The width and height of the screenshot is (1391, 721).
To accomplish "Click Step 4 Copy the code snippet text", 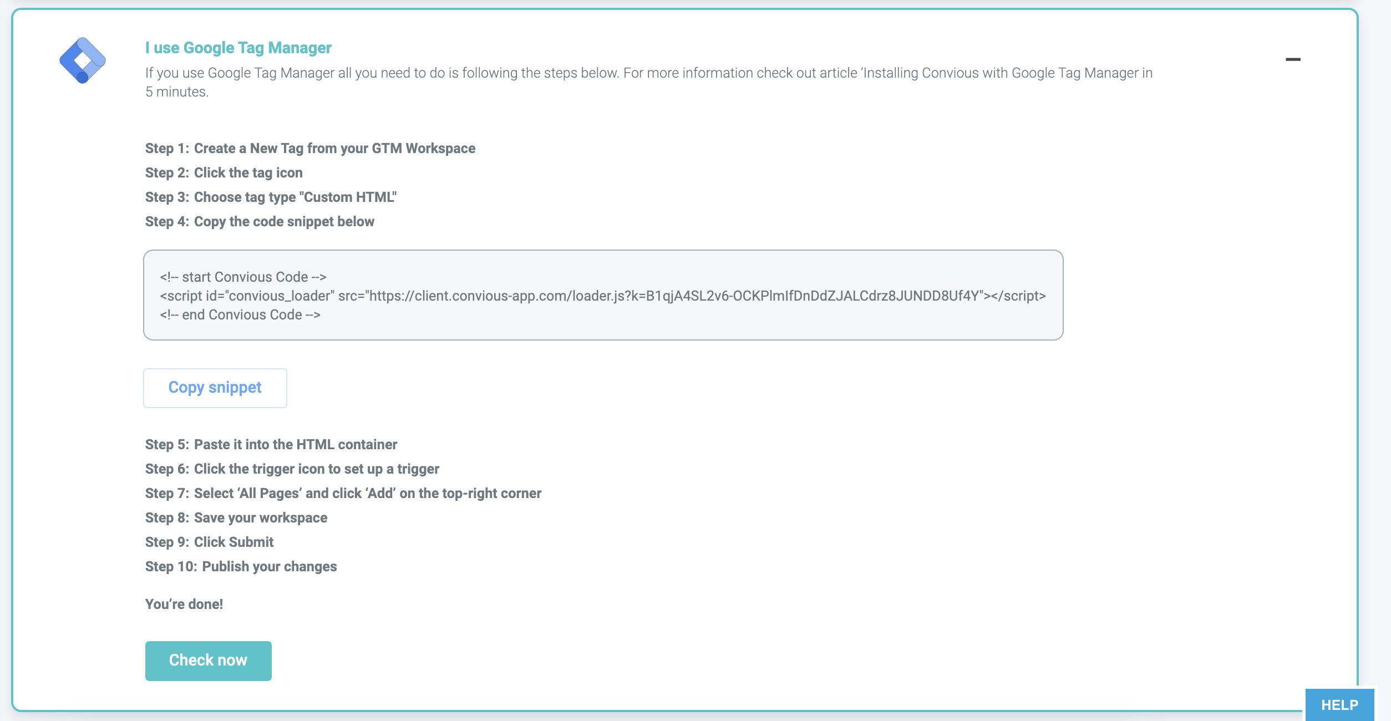I will pyautogui.click(x=260, y=221).
